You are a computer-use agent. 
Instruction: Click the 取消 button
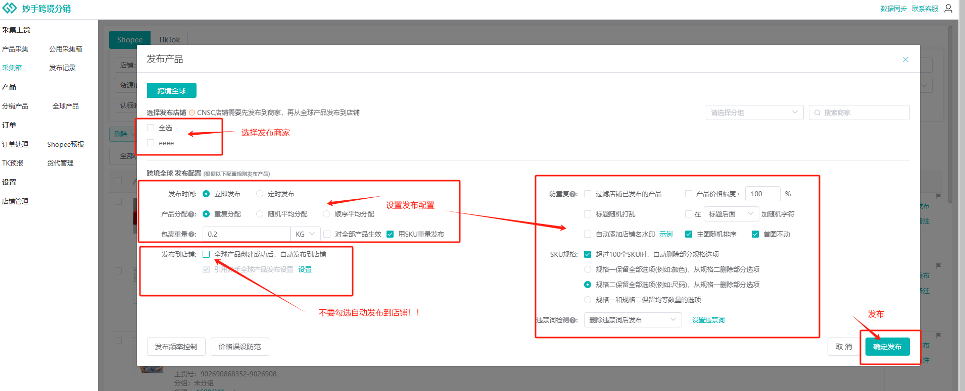click(844, 347)
